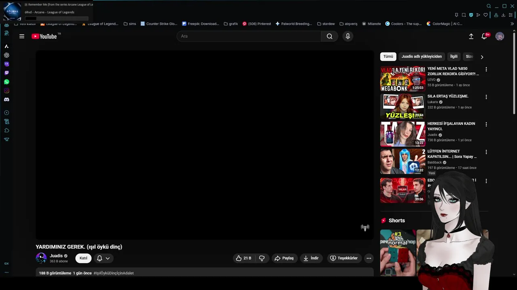This screenshot has height=290, width=517.
Task: Open options menu for YENİ META VLAD video
Action: 486,69
